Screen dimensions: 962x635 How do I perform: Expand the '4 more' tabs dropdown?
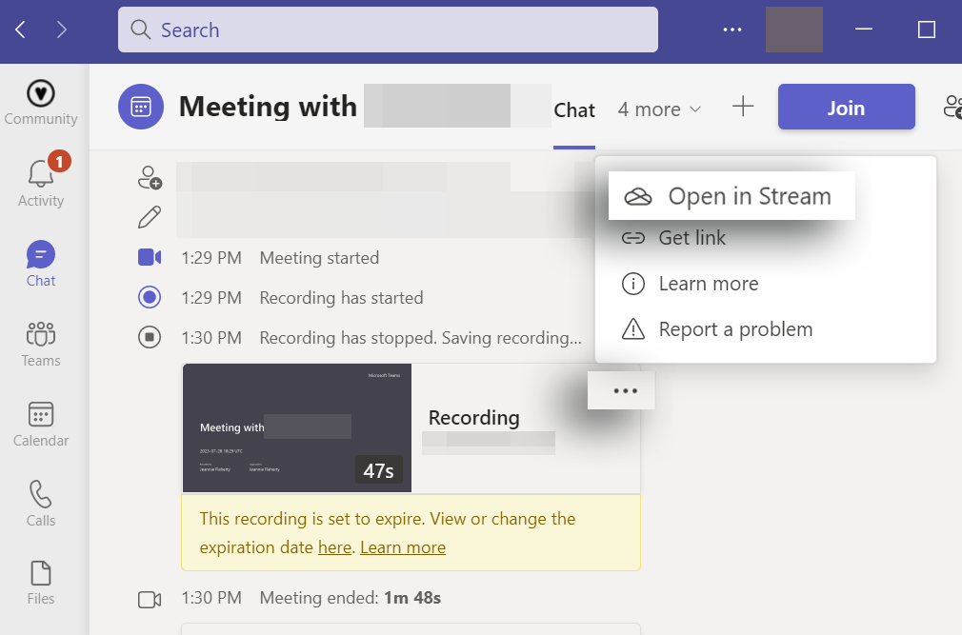click(x=659, y=109)
